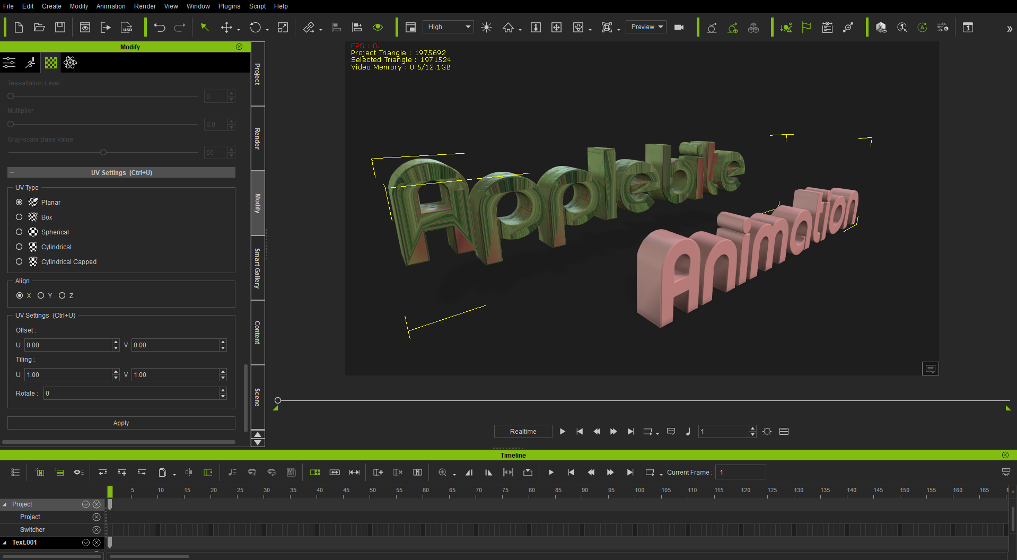Choose Z alignment radio button
This screenshot has width=1017, height=560.
pos(62,295)
